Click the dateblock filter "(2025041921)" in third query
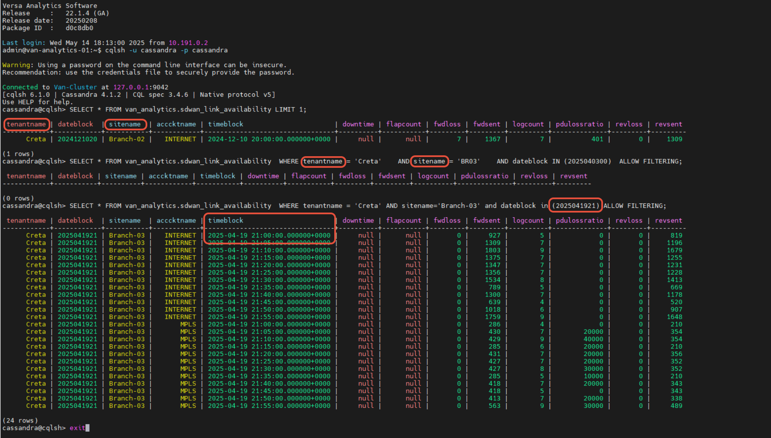771x438 pixels. click(576, 206)
